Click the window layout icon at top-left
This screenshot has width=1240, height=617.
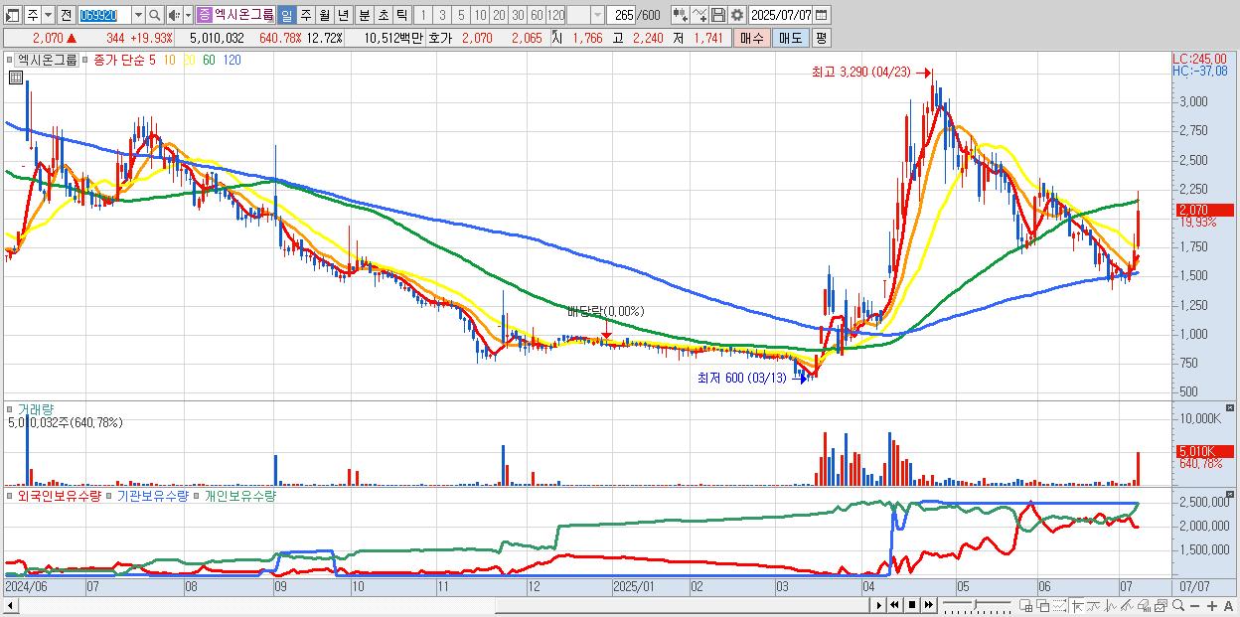tap(13, 15)
